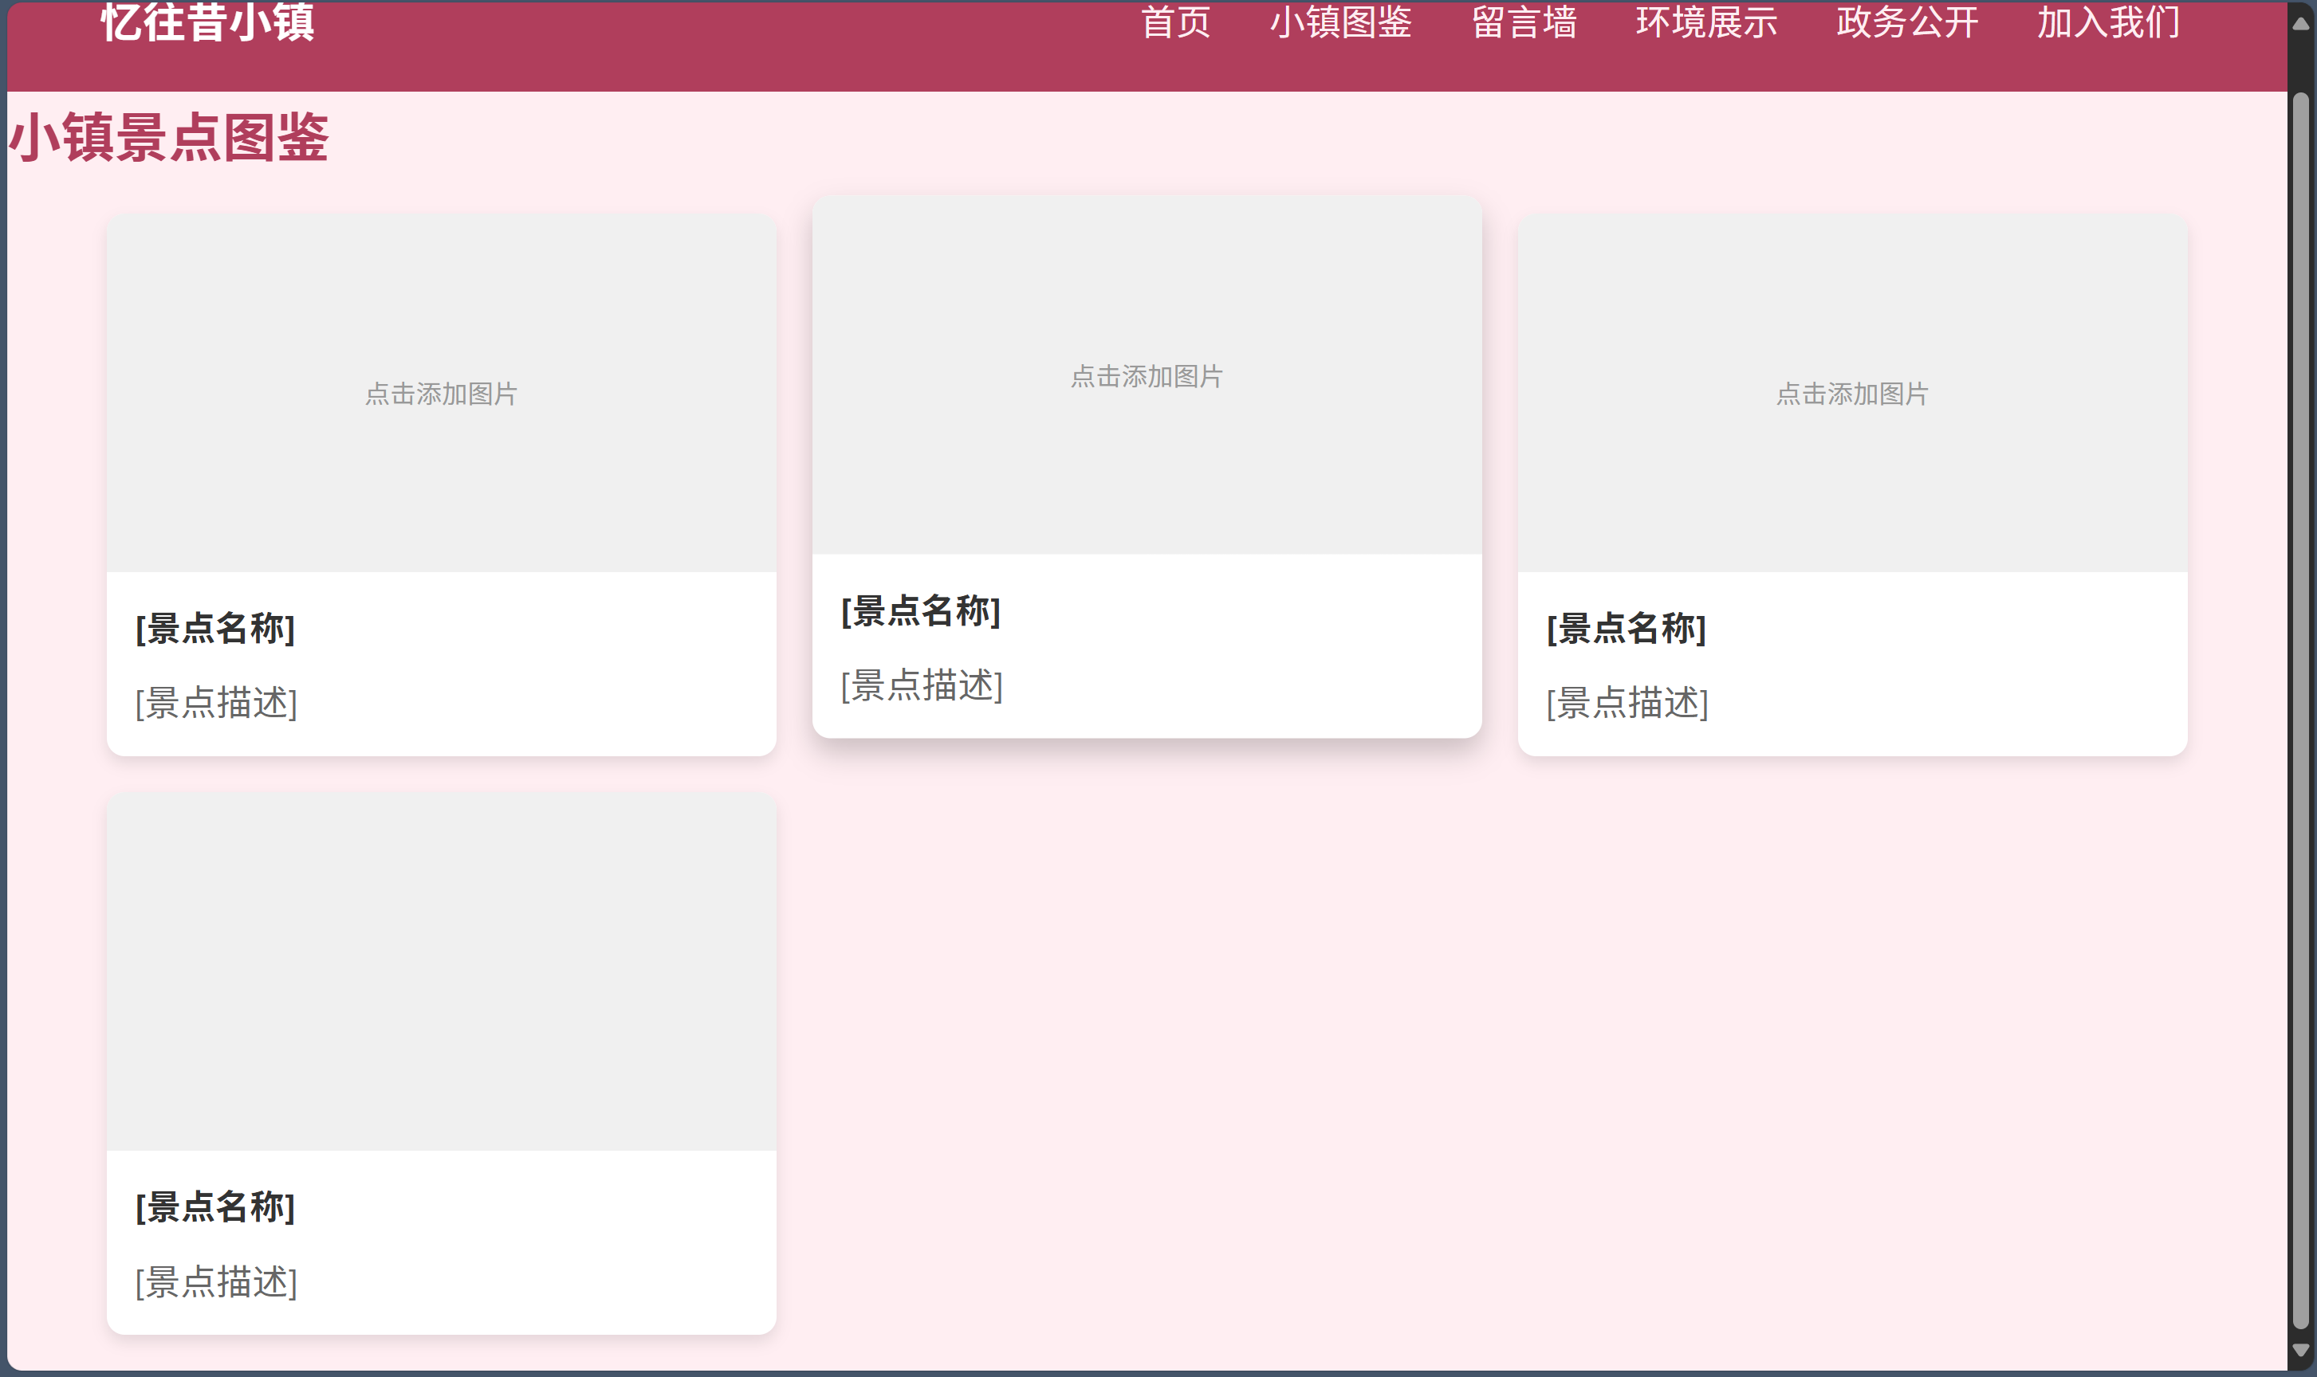Click 点击添加图片 on the first card
The height and width of the screenshot is (1377, 2317).
click(x=441, y=394)
